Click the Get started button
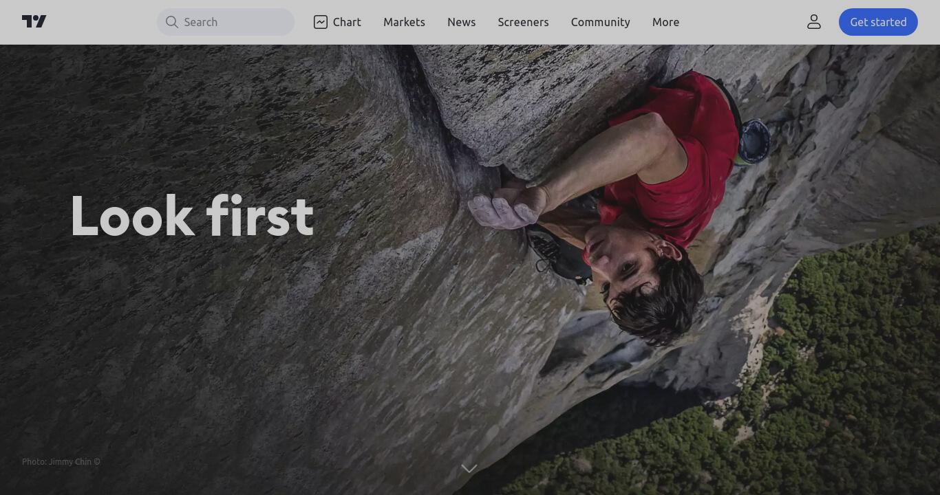940x495 pixels. (x=878, y=22)
